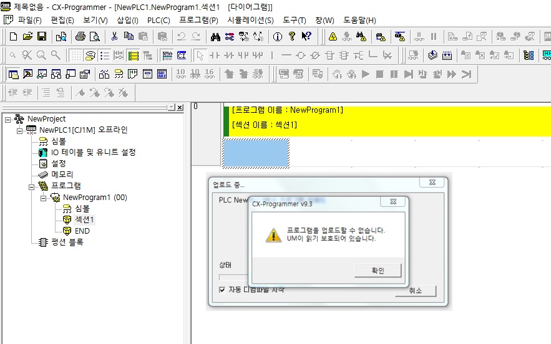Select 심볼 under NewPLC1 in tree
Screen dimensions: 551x344
(x=58, y=141)
